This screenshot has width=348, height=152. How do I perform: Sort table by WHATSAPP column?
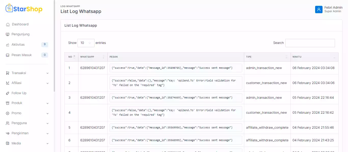coord(93,57)
